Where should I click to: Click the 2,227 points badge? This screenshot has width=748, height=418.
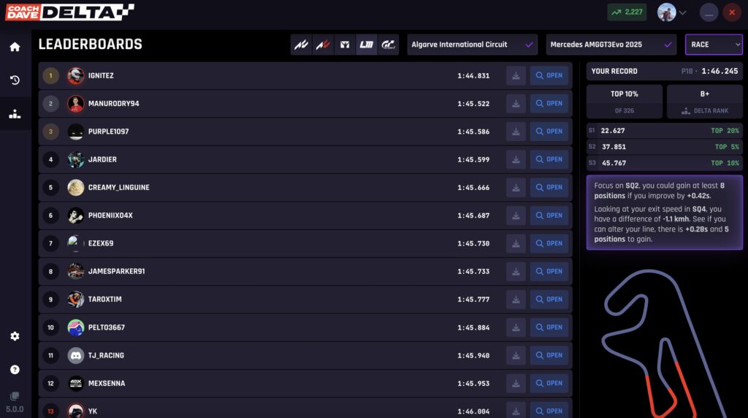(x=627, y=12)
